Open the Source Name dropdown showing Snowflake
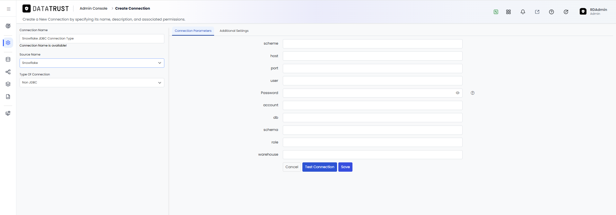616x215 pixels. click(x=92, y=63)
